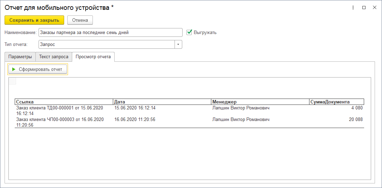The width and height of the screenshot is (382, 188).
Task: Switch to the Параметры tab
Action: point(20,57)
